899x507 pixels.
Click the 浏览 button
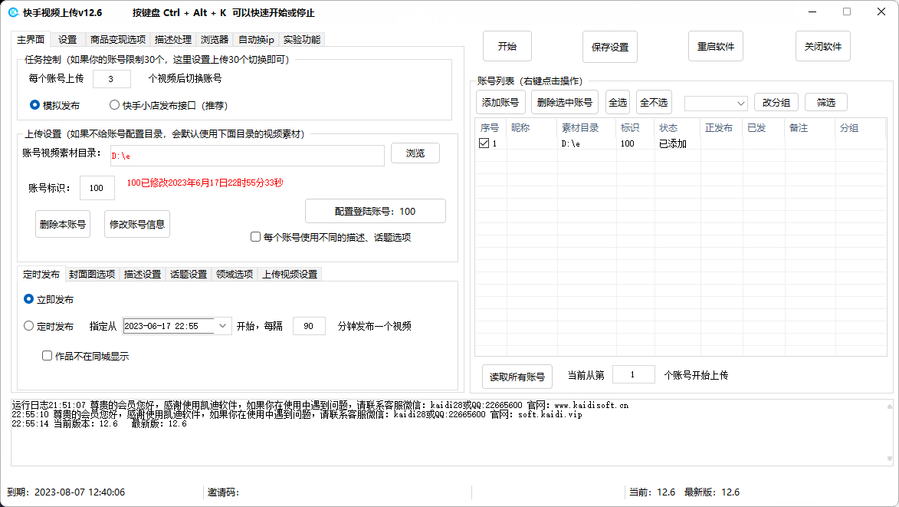(x=415, y=153)
